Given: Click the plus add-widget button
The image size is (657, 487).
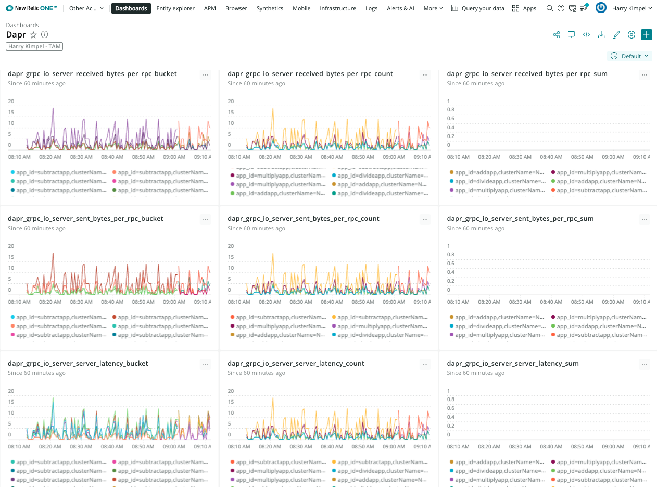Looking at the screenshot, I should click(647, 35).
